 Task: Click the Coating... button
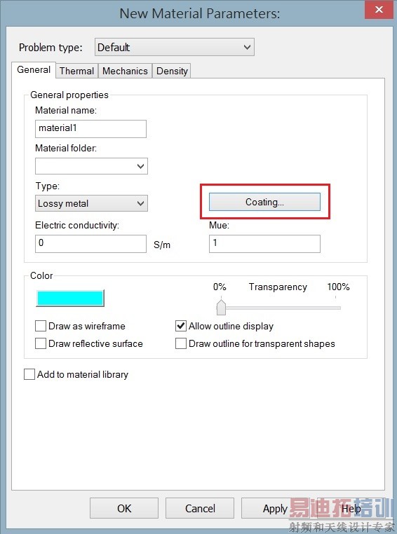[x=264, y=202]
